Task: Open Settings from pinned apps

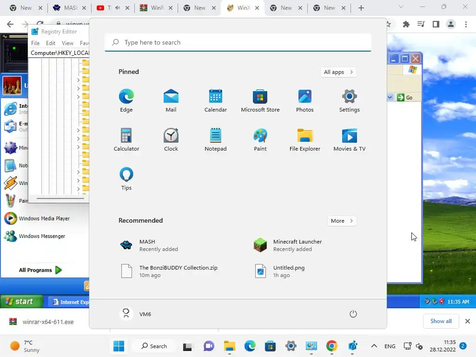Action: pyautogui.click(x=350, y=100)
